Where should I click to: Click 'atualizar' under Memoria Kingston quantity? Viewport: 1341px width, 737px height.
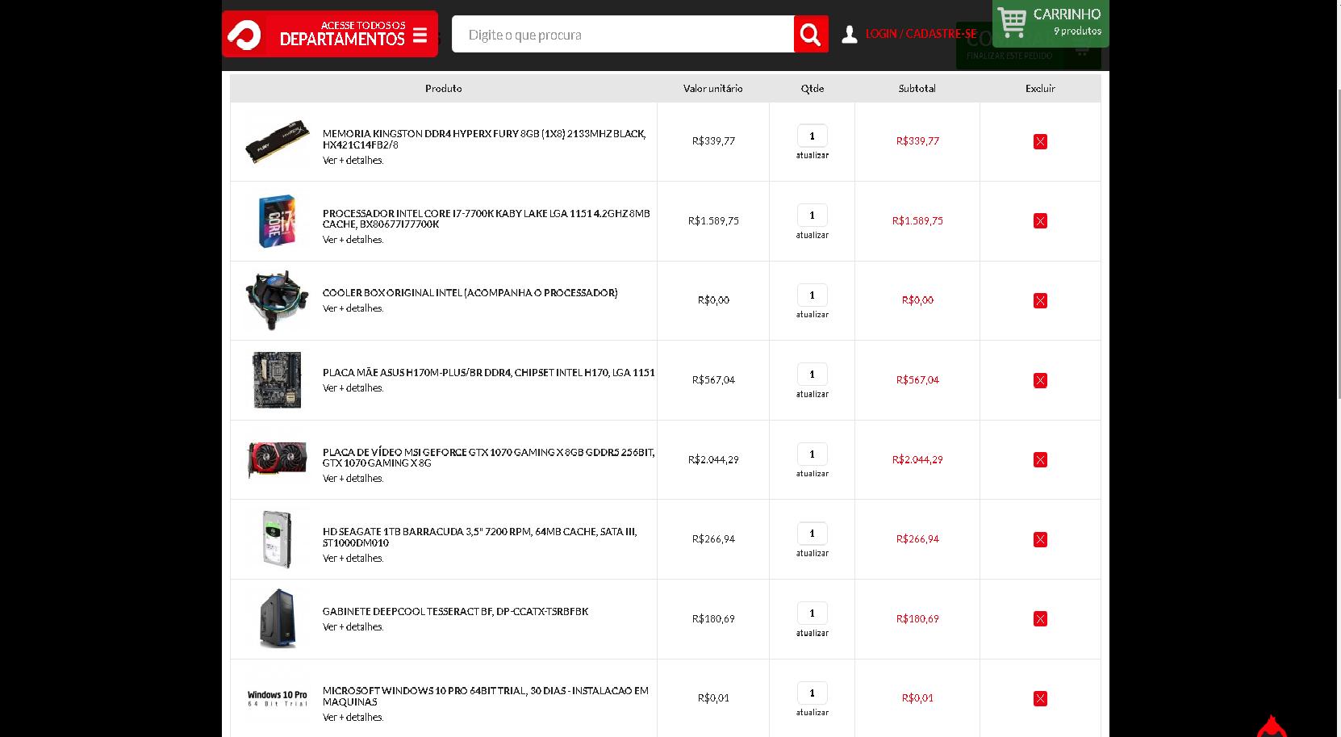click(813, 155)
